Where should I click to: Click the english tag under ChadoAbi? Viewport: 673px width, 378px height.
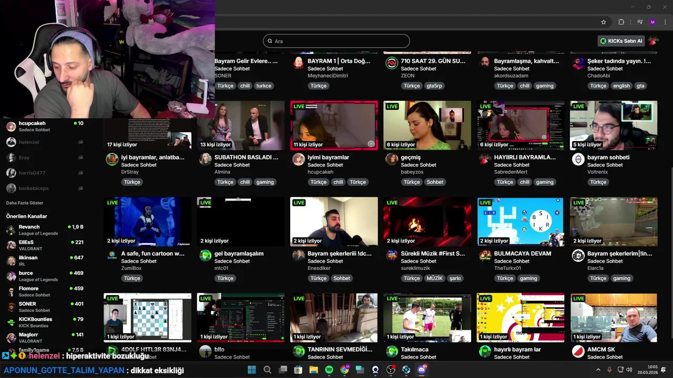coord(621,86)
